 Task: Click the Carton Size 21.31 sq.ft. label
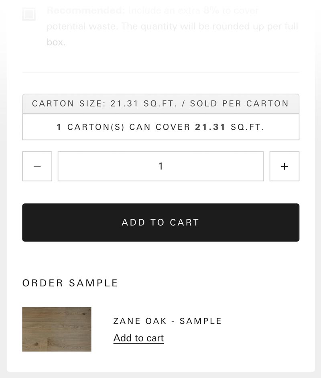coord(104,104)
